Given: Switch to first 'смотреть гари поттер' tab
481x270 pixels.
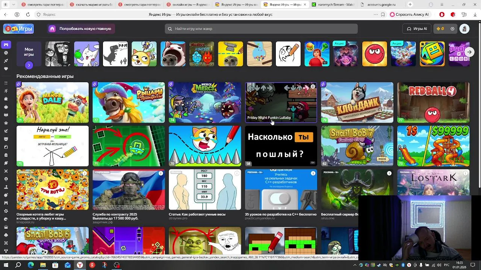Looking at the screenshot, I should (44, 4).
